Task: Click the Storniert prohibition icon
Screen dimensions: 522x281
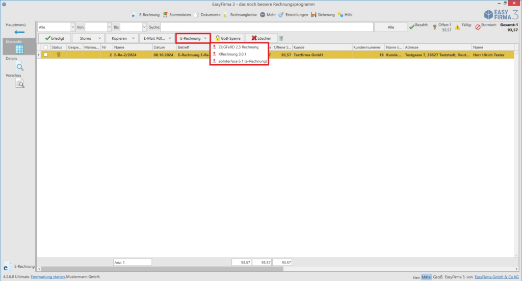Action: coord(478,28)
